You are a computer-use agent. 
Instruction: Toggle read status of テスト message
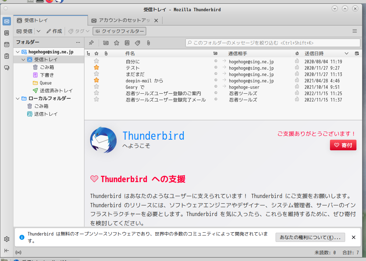coord(216,67)
